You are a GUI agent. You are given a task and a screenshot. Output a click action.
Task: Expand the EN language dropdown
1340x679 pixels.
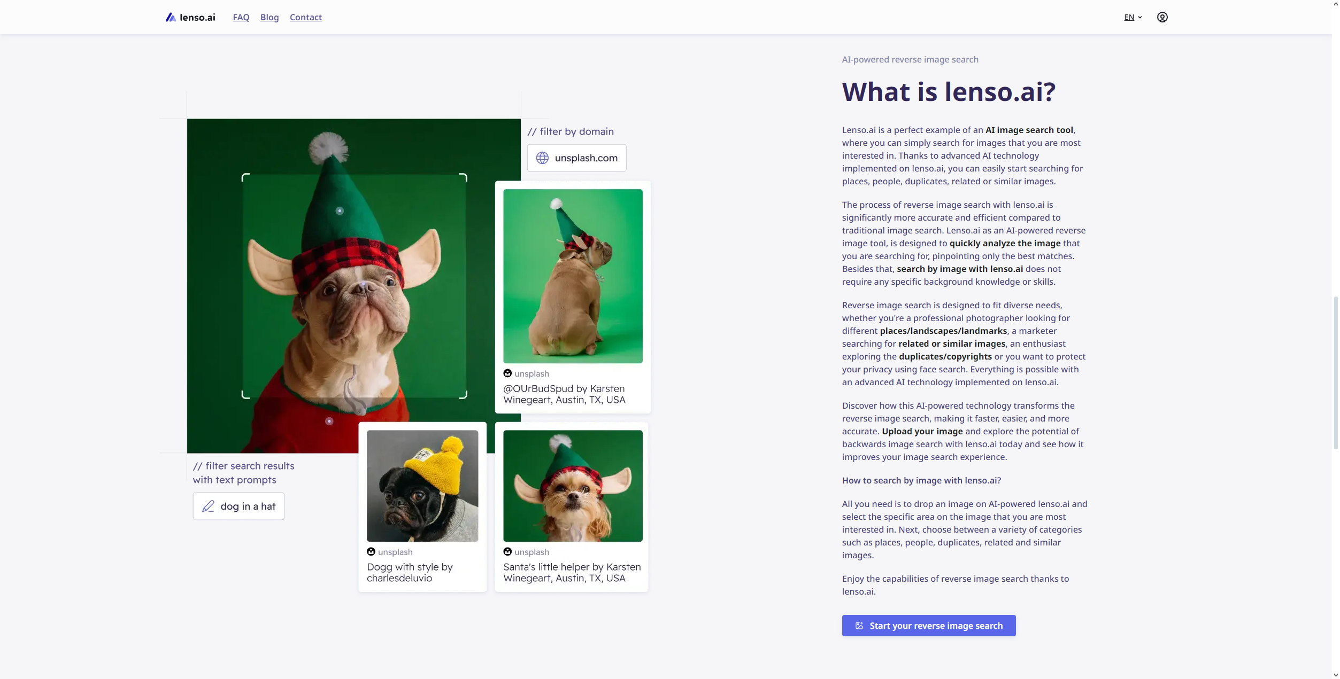(1129, 17)
